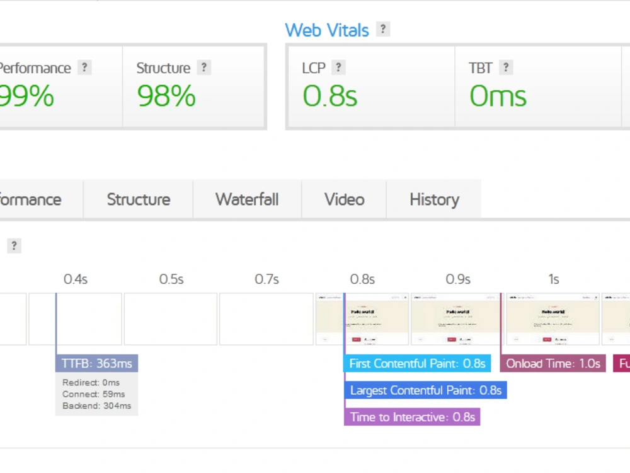630x473 pixels.
Task: Click the 0.7s timeline label
Action: tap(266, 279)
